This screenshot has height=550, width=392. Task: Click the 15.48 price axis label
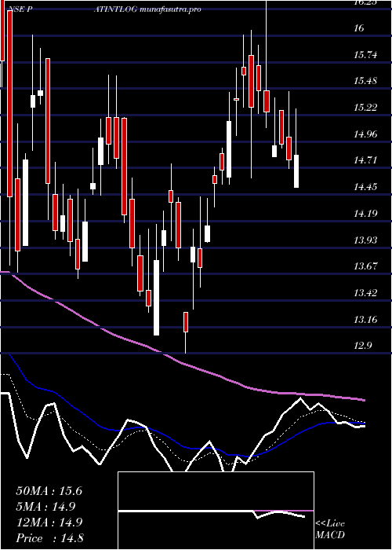click(x=366, y=81)
